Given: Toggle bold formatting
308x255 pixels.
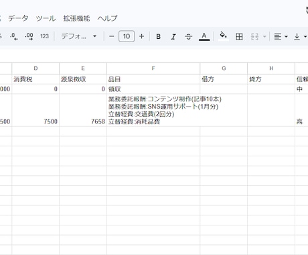Looking at the screenshot, I should point(158,36).
